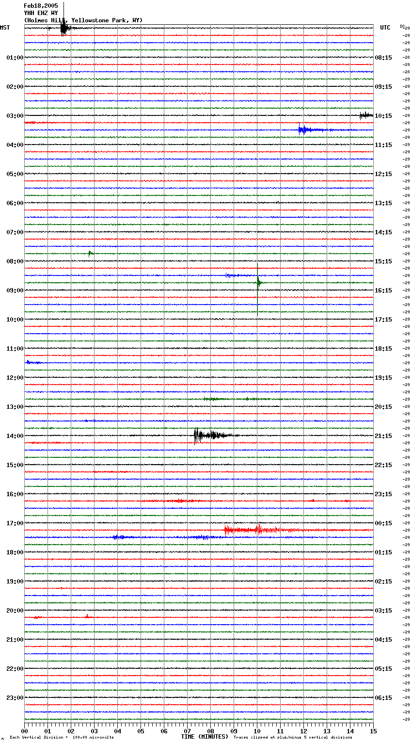Click the Each Vertical Division scale note

[62, 738]
